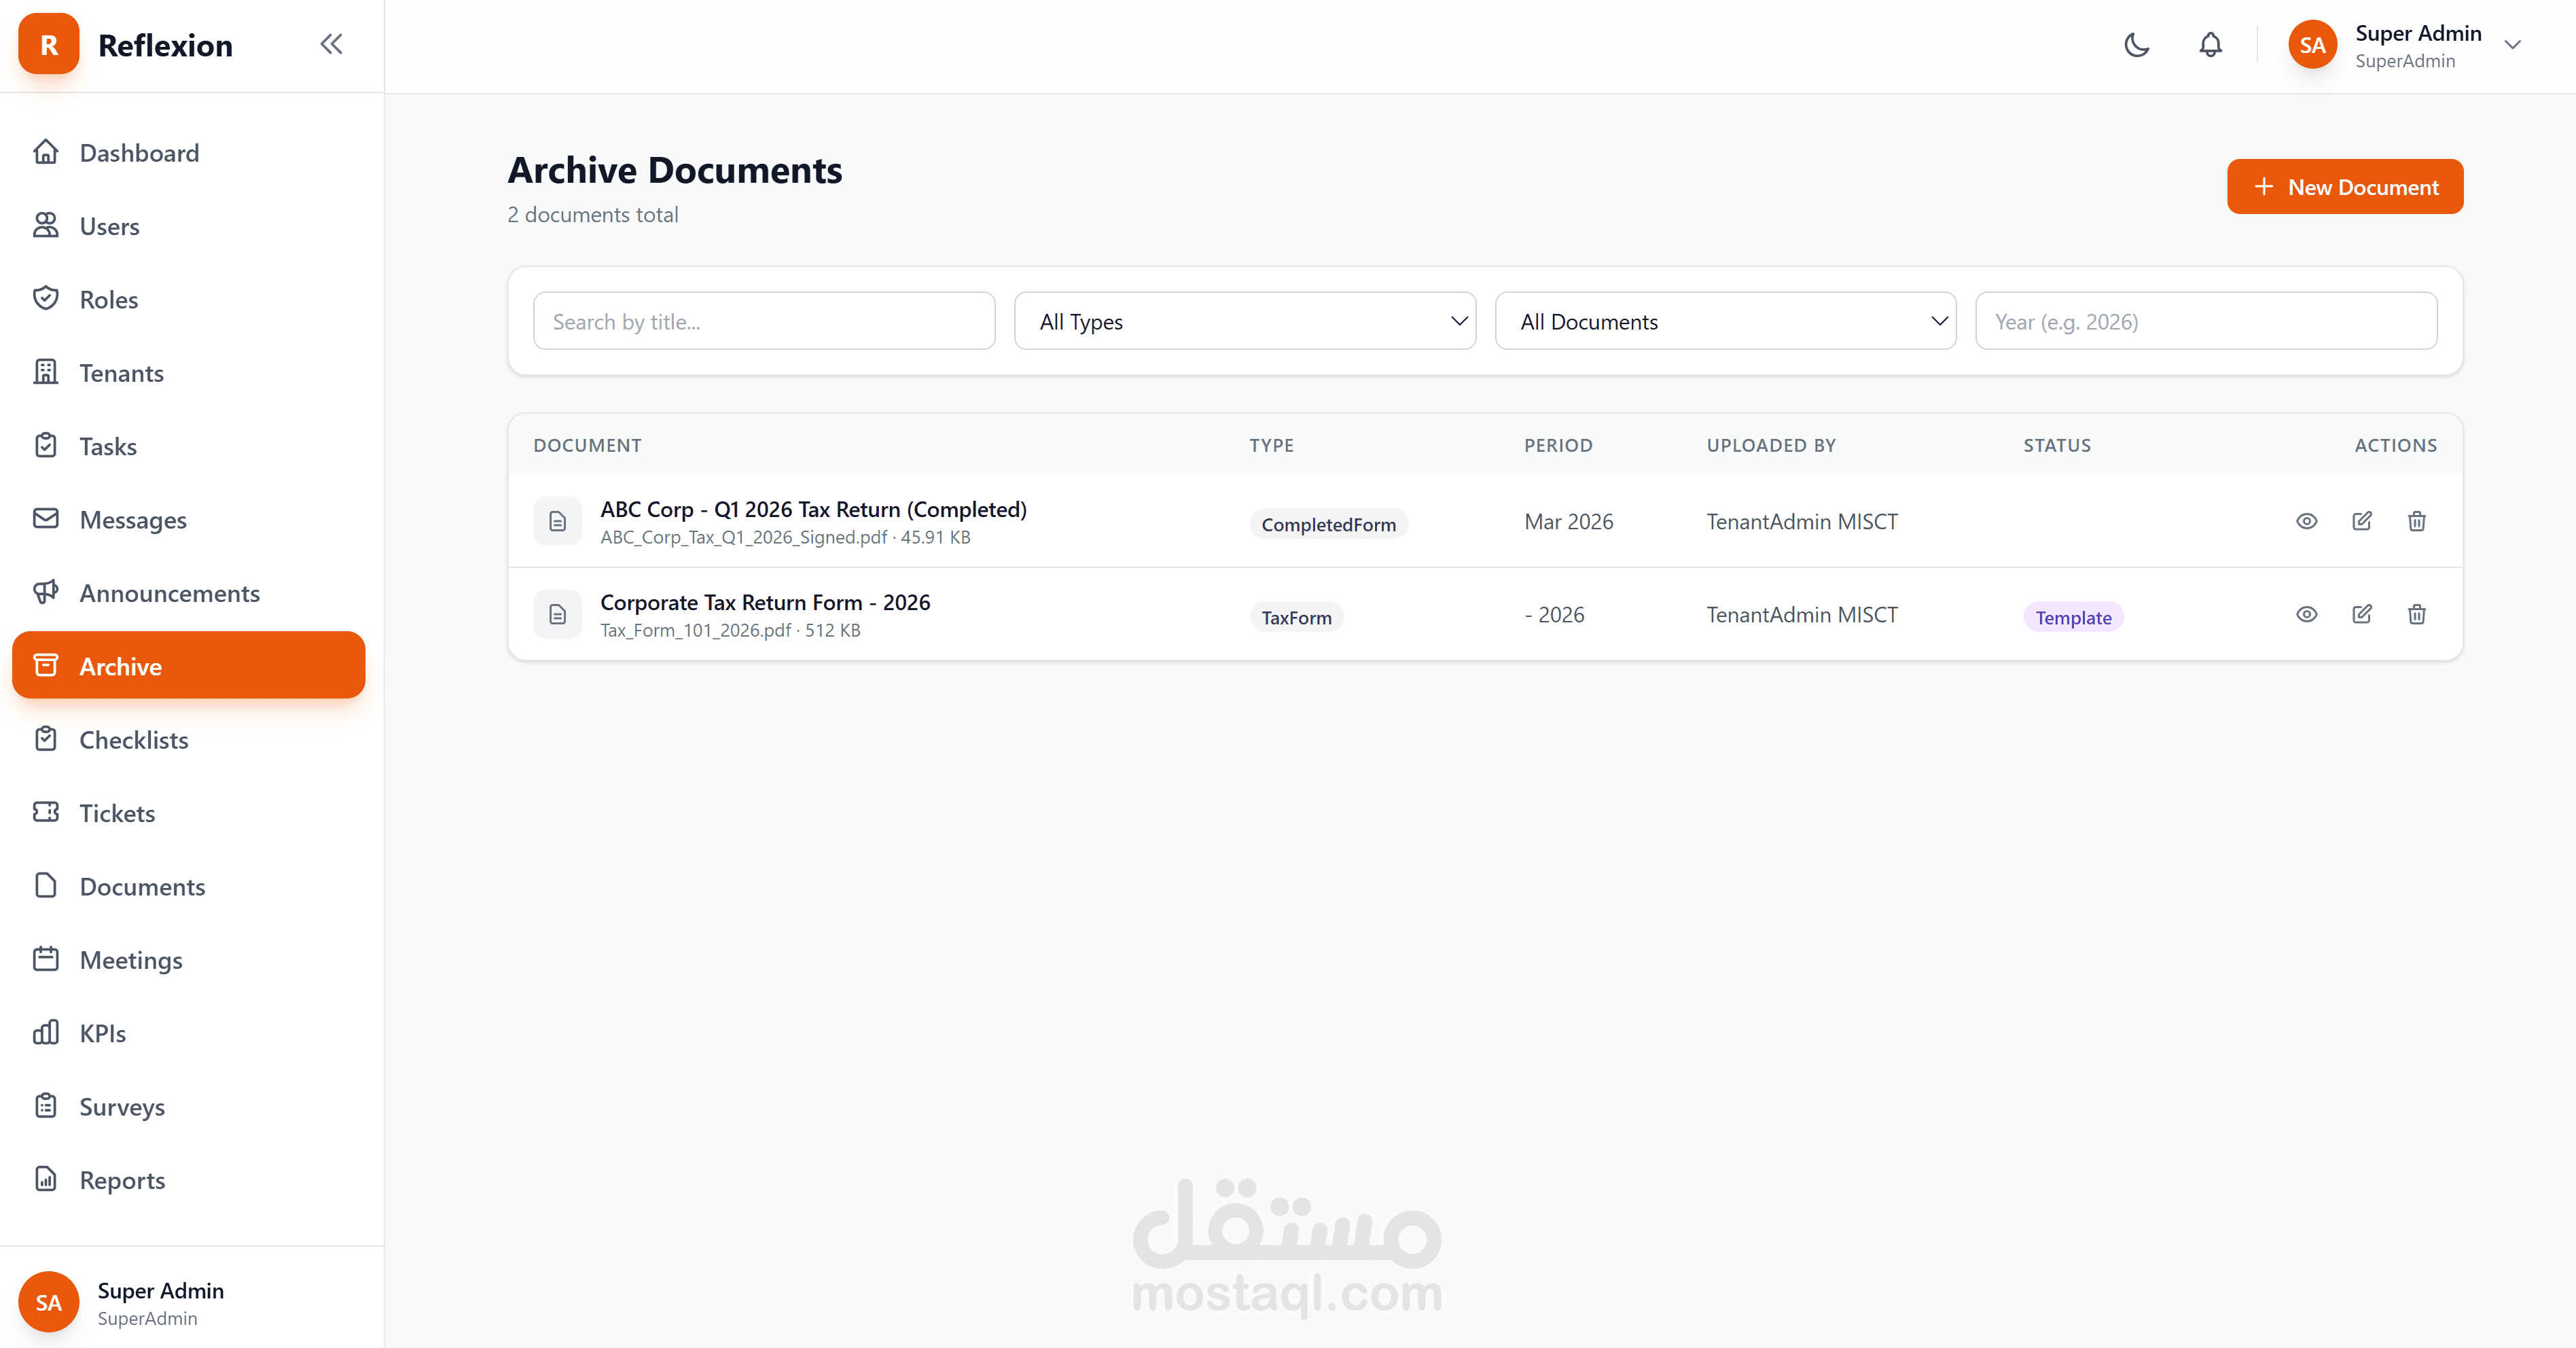
Task: Open the Announcements sidebar item
Action: 169,593
